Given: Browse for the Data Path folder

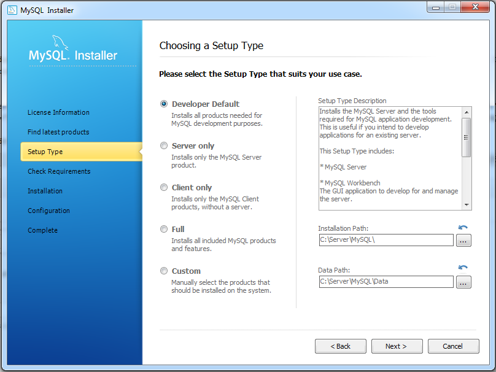Looking at the screenshot, I should pyautogui.click(x=463, y=282).
